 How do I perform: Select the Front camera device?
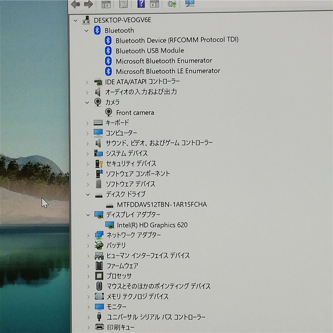click(135, 113)
